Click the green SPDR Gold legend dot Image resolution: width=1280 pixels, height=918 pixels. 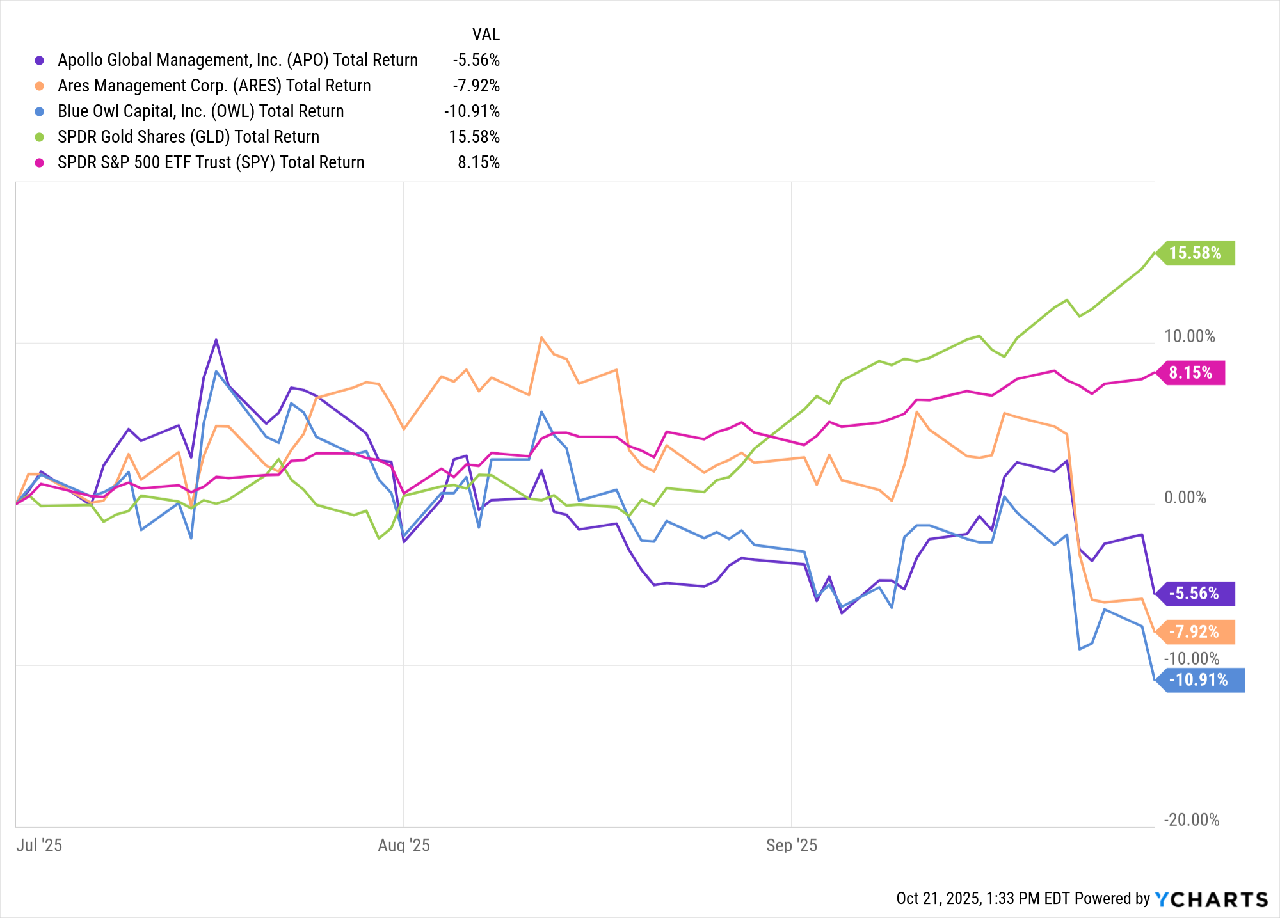[x=40, y=137]
